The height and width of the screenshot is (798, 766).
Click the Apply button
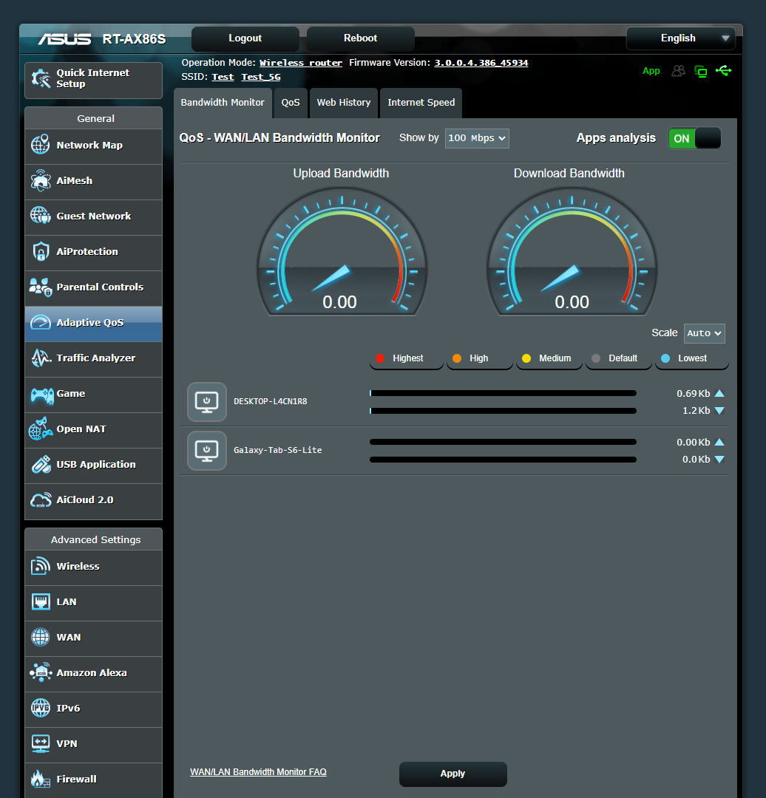pyautogui.click(x=453, y=774)
